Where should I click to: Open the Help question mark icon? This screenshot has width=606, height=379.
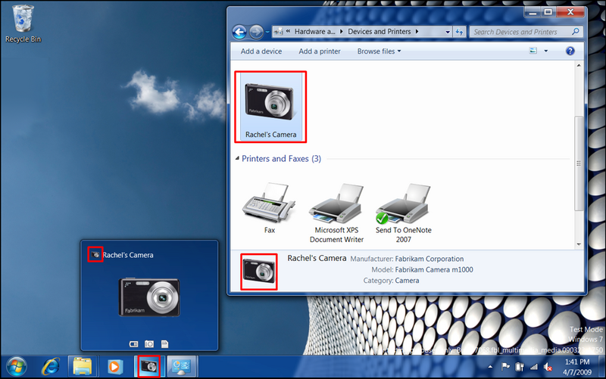point(570,51)
